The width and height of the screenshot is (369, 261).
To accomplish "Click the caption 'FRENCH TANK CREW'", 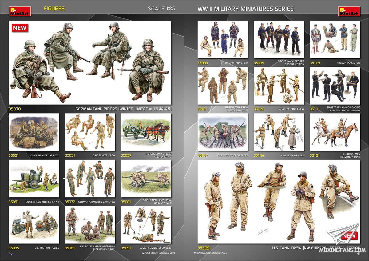I will coord(349,63).
